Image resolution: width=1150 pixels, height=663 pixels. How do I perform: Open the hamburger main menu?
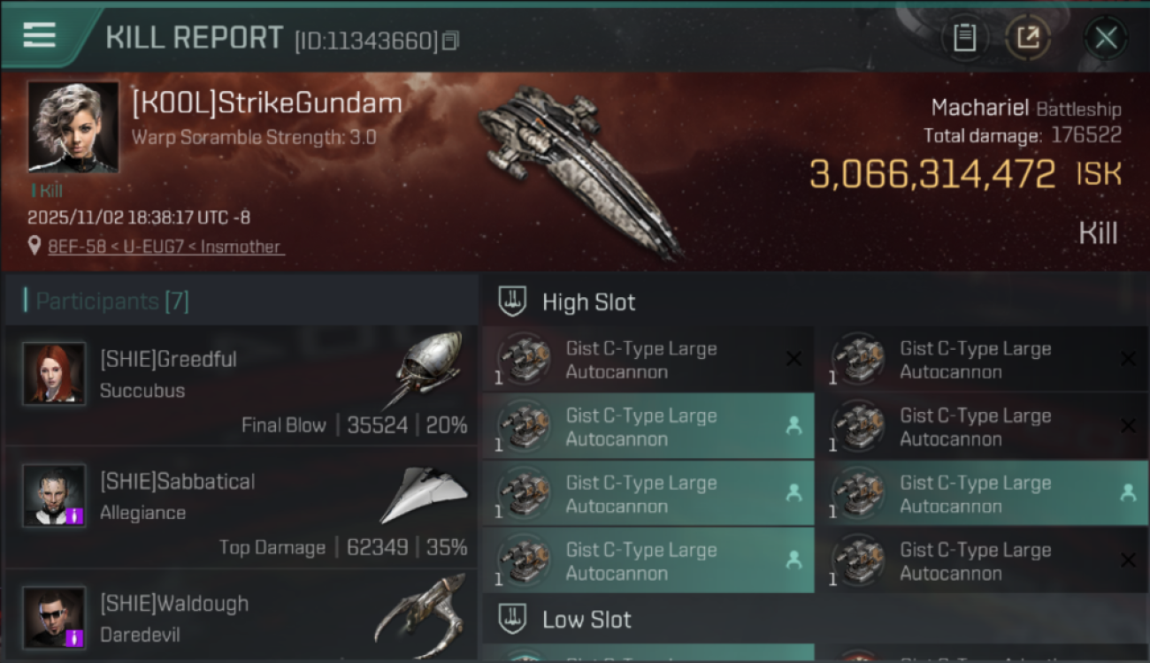pos(40,35)
